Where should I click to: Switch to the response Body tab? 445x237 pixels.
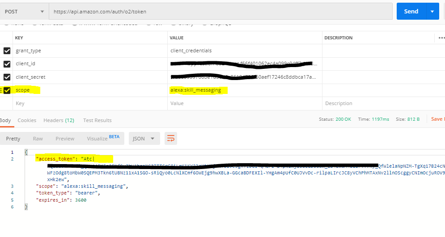pos(5,120)
